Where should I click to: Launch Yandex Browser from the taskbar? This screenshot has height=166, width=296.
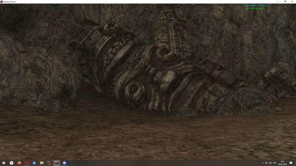click(x=11, y=163)
